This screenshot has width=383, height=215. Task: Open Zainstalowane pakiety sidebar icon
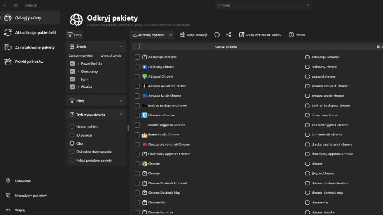pyautogui.click(x=8, y=47)
